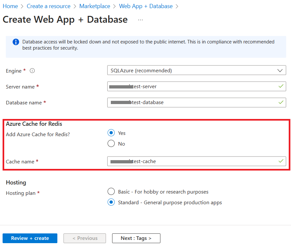Screen dimensions: 291x248
Task: Click the Hosting plan label
Action: coord(21,193)
